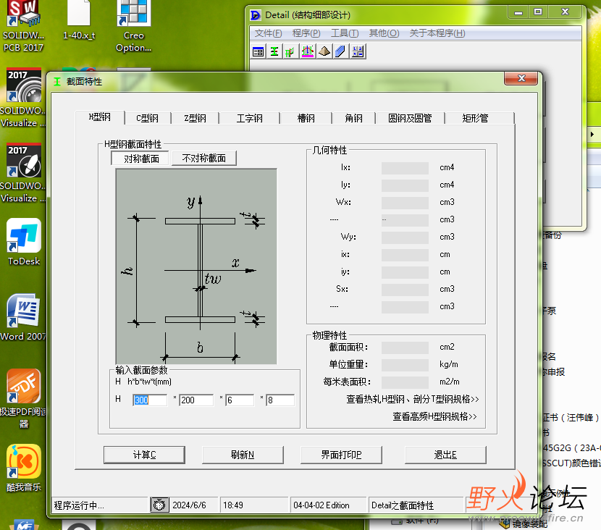Switch to the 角钢 tab

[x=353, y=118]
